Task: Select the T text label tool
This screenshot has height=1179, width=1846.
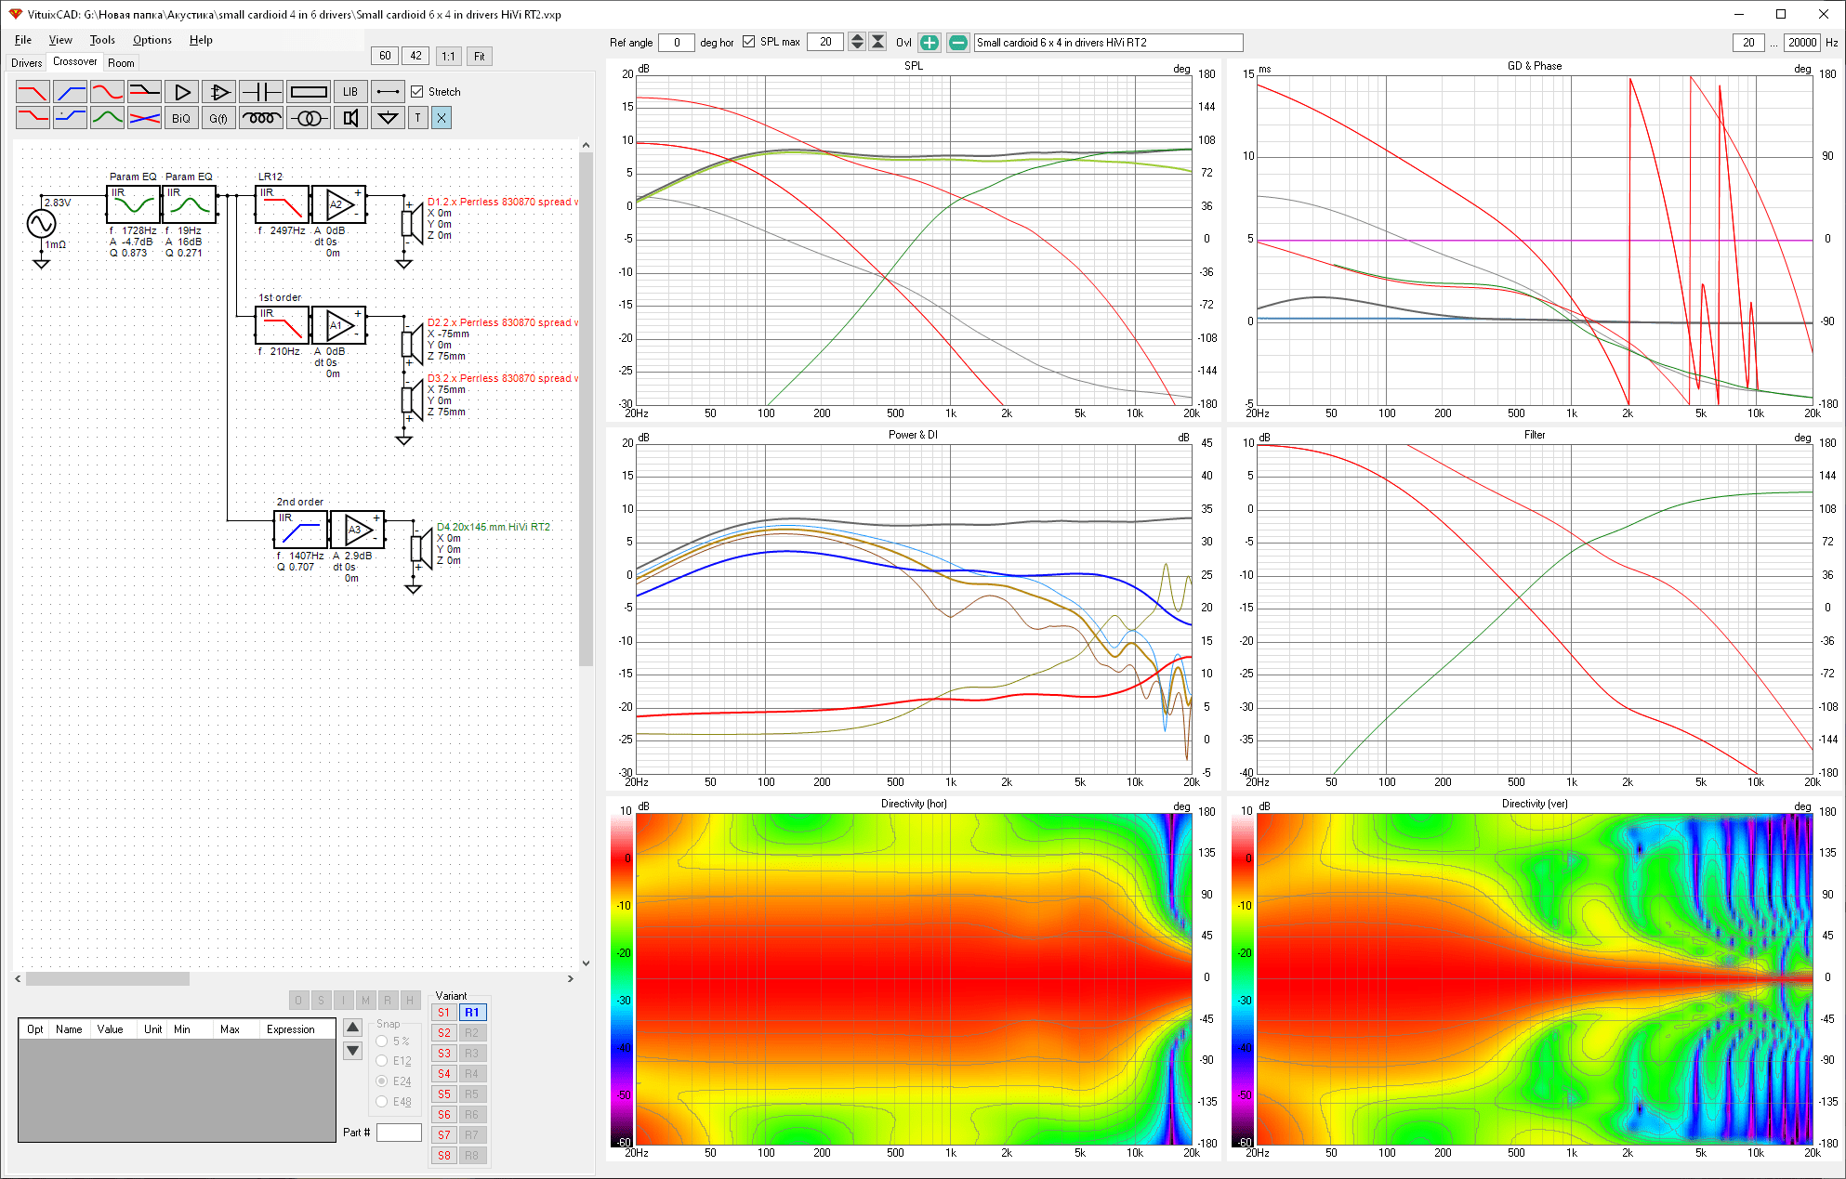Action: click(x=418, y=118)
